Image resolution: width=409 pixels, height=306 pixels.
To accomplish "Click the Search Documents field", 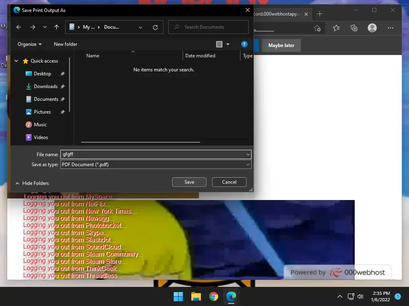I will coord(208,27).
